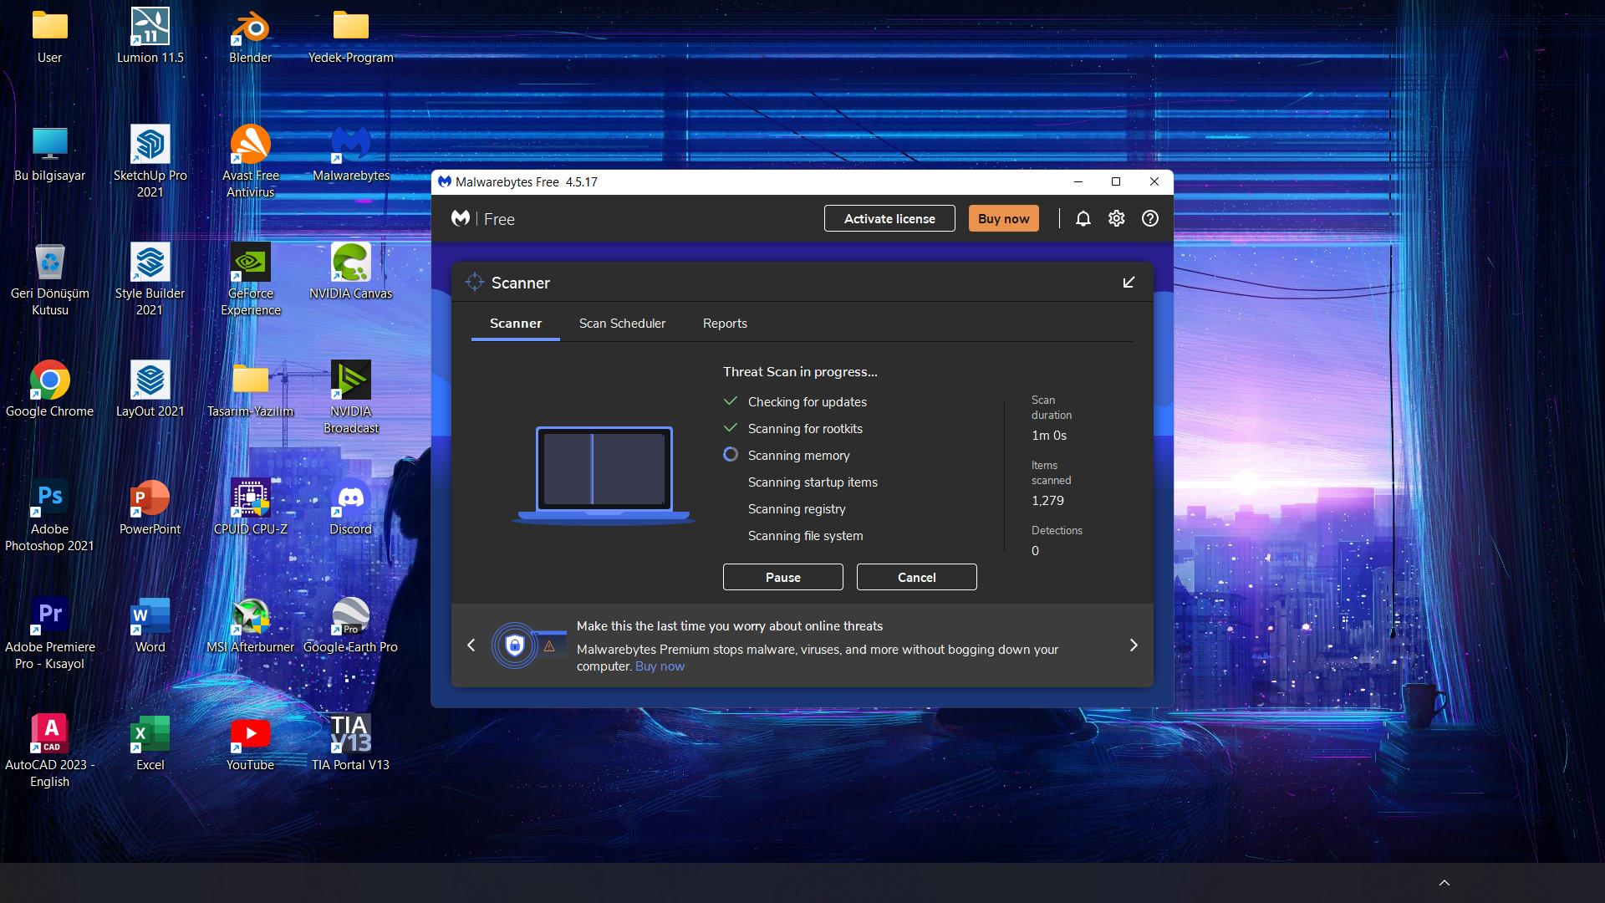Click the scan duration value 1m 0s

click(x=1048, y=436)
